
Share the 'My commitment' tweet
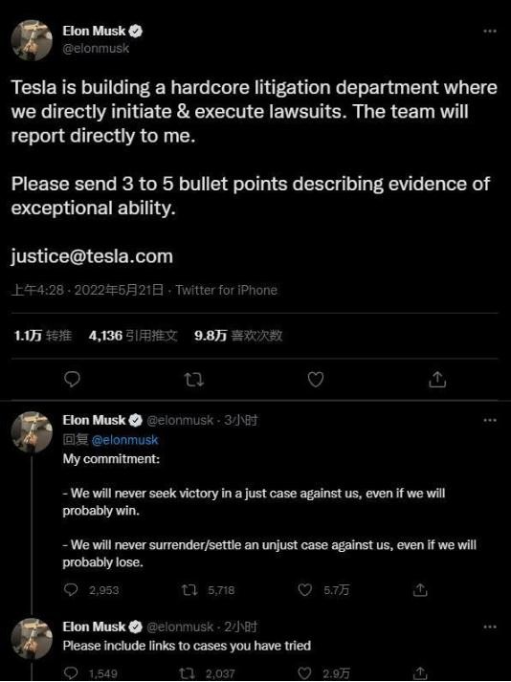pos(420,590)
